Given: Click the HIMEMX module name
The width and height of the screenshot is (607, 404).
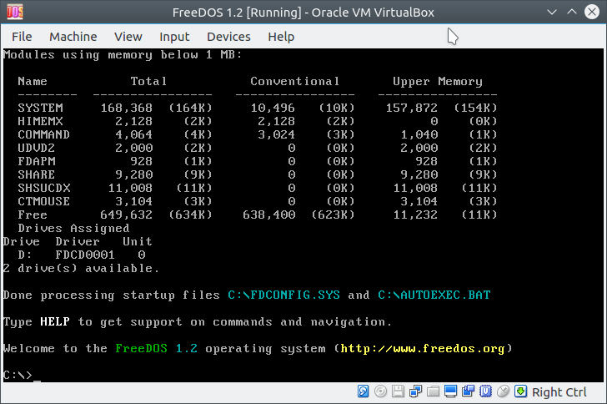Looking at the screenshot, I should [x=40, y=121].
